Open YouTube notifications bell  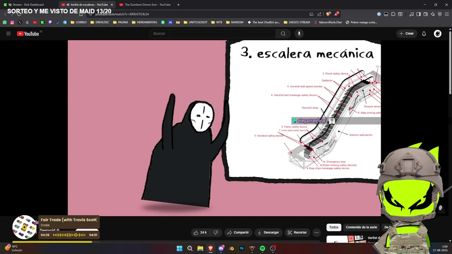tap(424, 34)
